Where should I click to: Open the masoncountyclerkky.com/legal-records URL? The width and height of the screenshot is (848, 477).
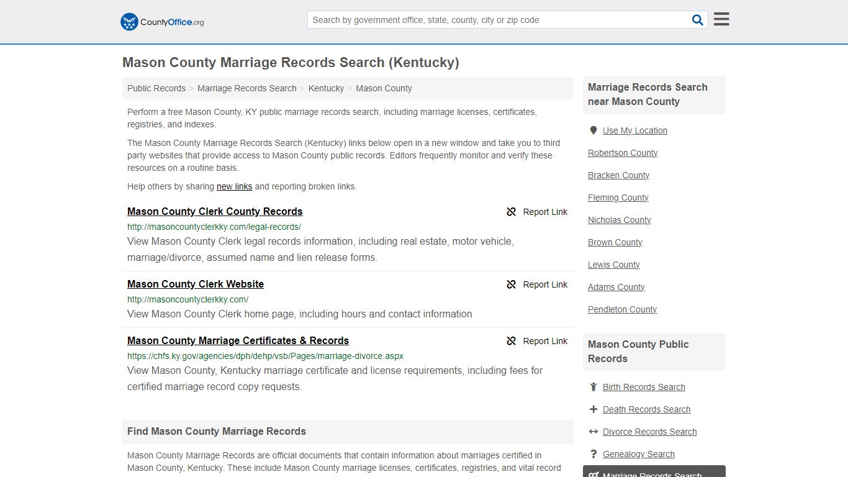click(214, 227)
